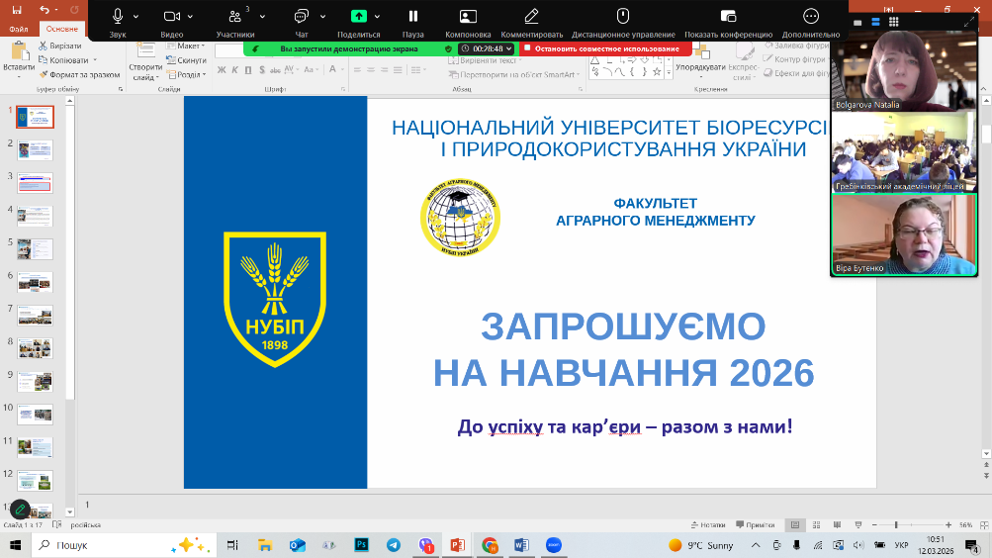Open the Zoom Чат panel
The width and height of the screenshot is (992, 558).
[x=302, y=16]
